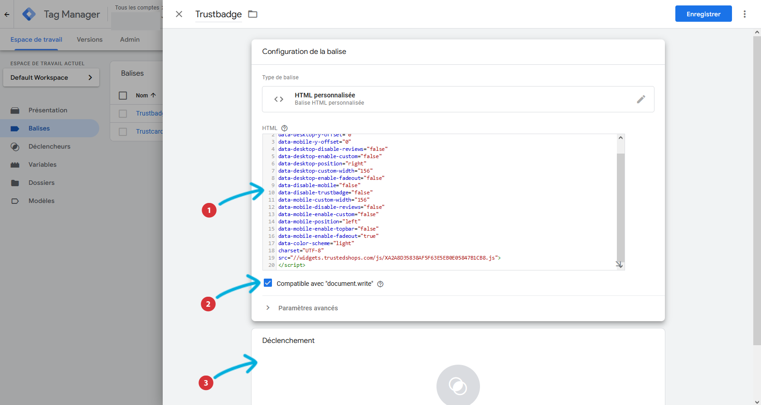Expand Paramètres avancés section

302,308
